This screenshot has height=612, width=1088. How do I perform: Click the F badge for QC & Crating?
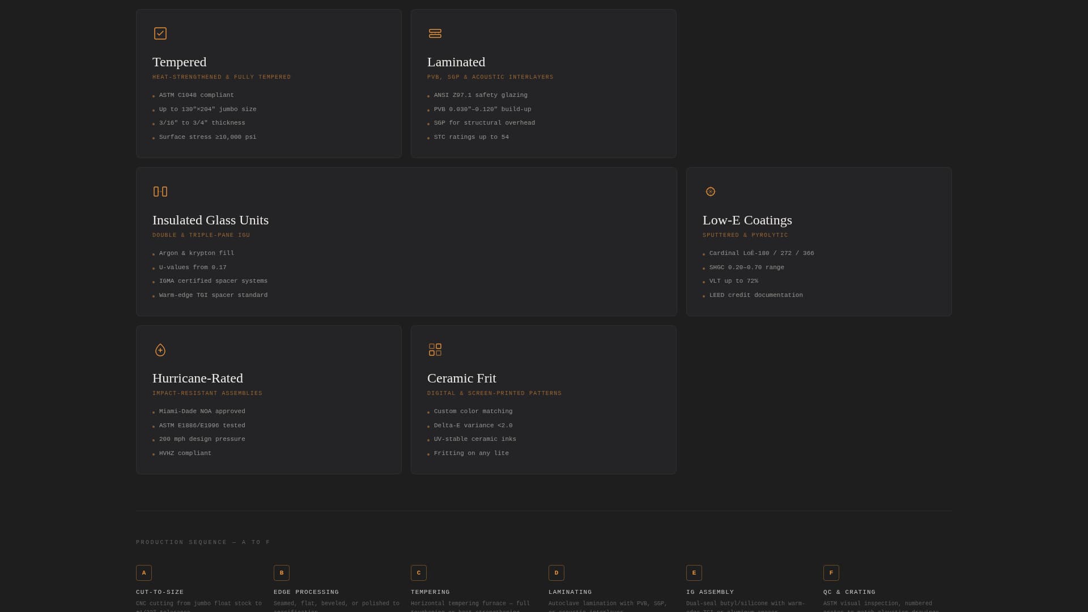pos(831,573)
